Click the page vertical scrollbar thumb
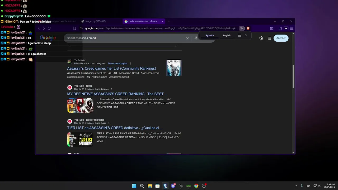 [293, 77]
